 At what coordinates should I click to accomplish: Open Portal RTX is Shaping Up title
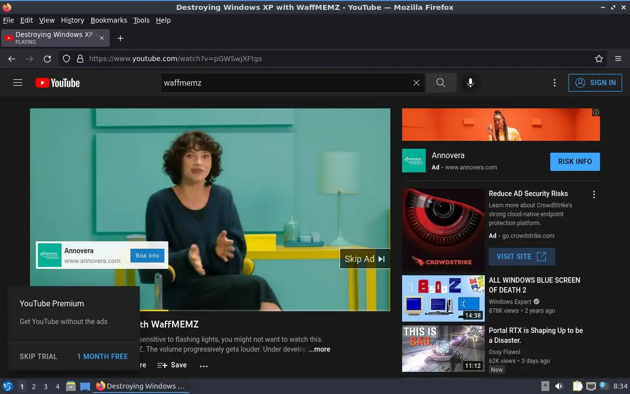(x=535, y=335)
